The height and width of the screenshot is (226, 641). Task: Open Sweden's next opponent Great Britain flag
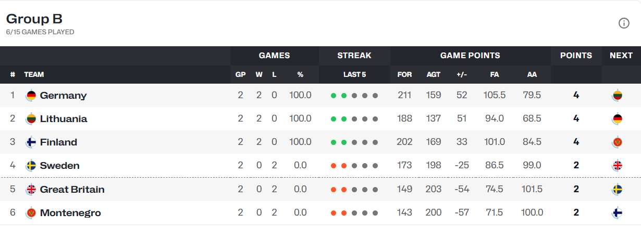618,166
